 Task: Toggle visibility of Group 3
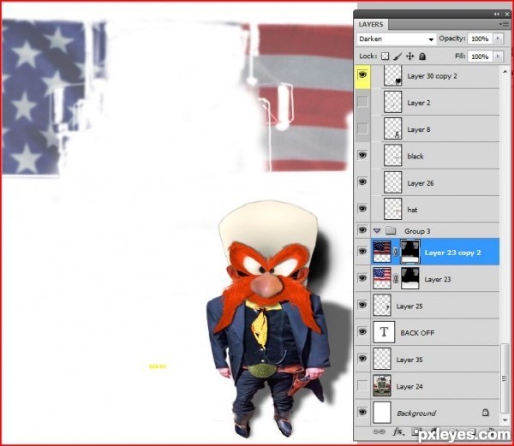click(362, 230)
